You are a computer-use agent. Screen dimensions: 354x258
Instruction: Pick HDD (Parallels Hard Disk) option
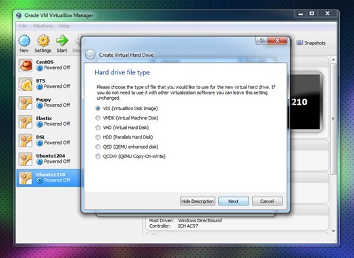(124, 137)
